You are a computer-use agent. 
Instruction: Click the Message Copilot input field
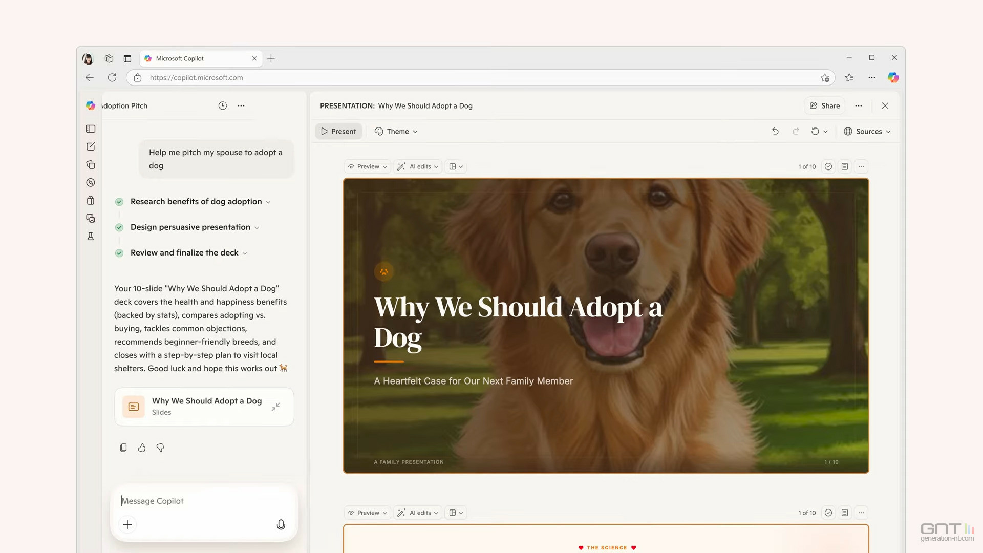click(x=205, y=501)
